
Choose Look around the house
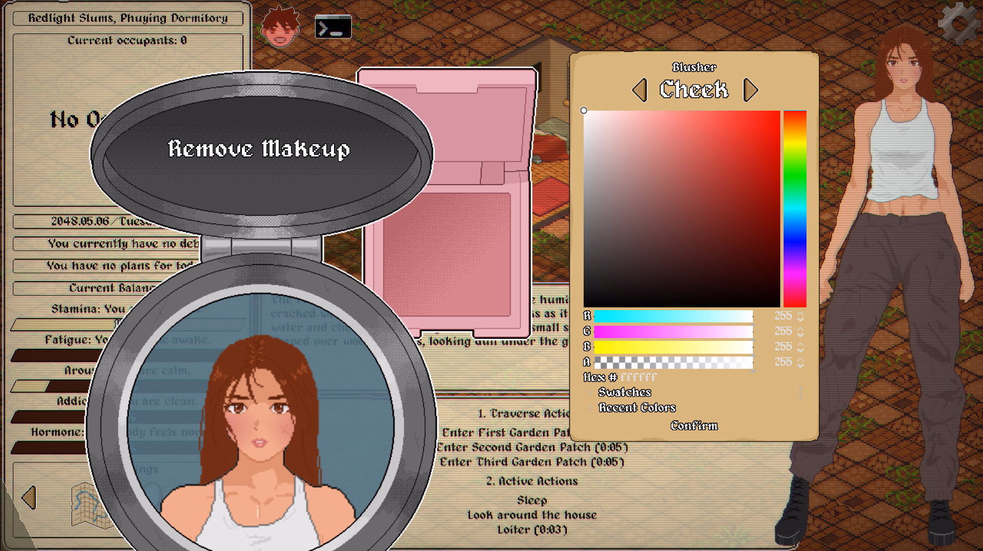point(532,515)
